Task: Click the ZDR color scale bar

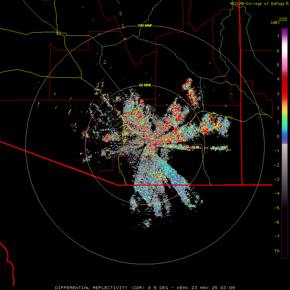Action: pyautogui.click(x=285, y=143)
